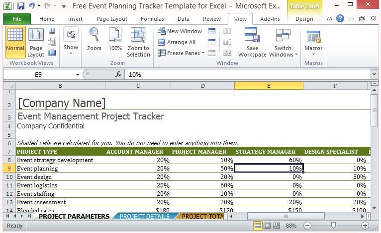Click the 88% zoom level button
This screenshot has width=381, height=233.
tap(291, 226)
